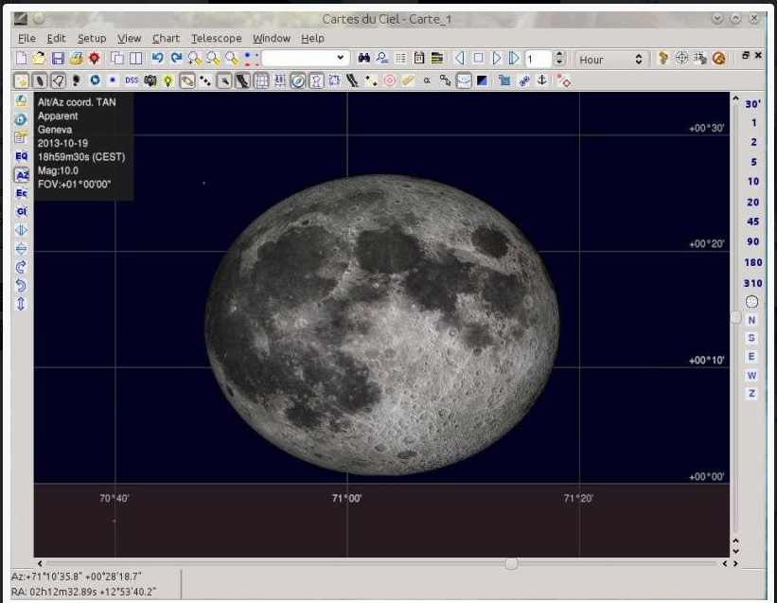Viewport: 777px width, 603px height.
Task: Flip chart horizontally with sidebar arrows icon
Action: point(21,230)
